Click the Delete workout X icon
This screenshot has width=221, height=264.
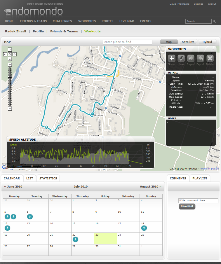[210, 58]
